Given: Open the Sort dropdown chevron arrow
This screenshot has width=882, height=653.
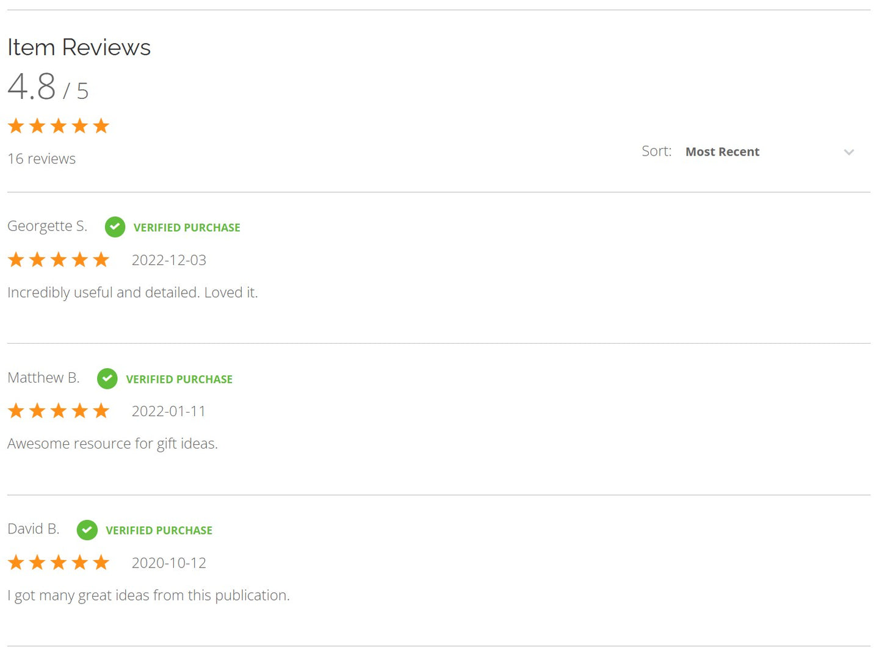Looking at the screenshot, I should (x=848, y=152).
